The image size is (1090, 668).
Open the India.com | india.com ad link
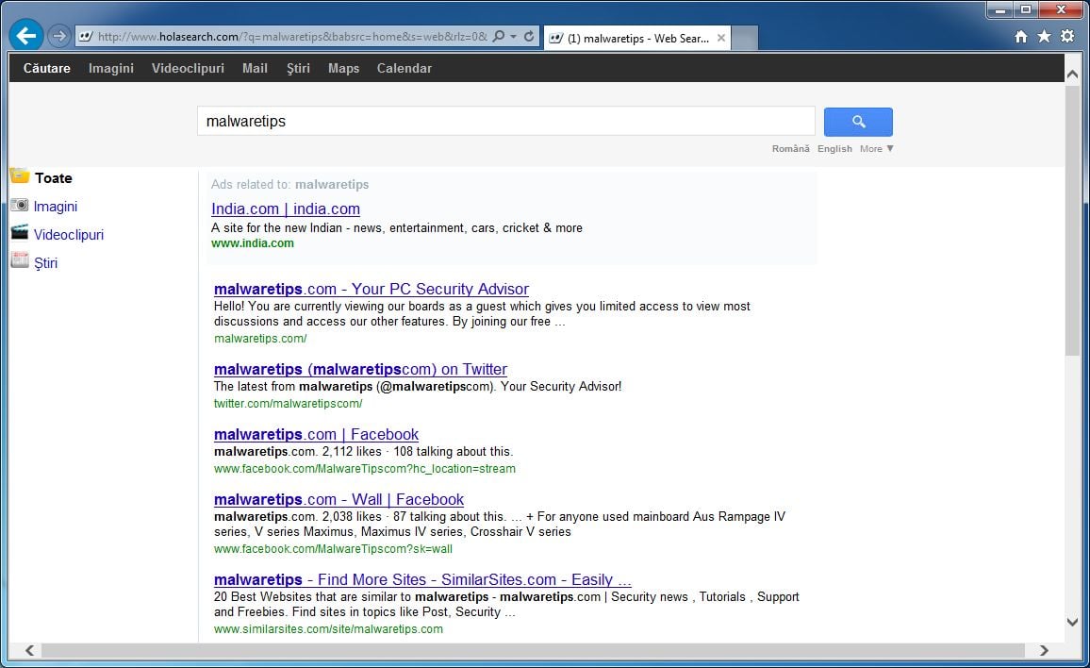click(x=286, y=209)
